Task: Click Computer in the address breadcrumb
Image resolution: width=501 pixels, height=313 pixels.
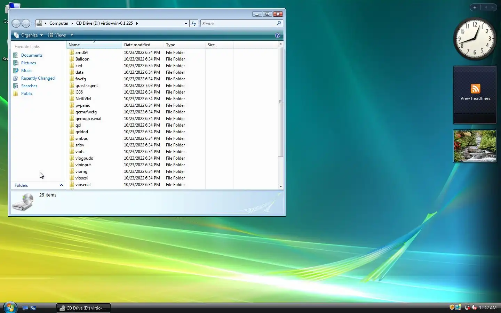Action: coord(59,23)
